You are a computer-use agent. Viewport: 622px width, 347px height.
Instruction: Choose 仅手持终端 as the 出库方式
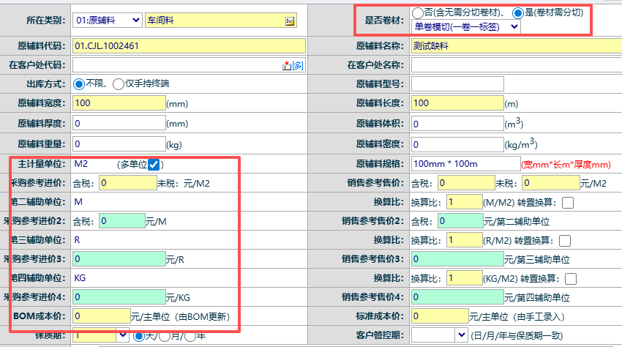point(118,84)
